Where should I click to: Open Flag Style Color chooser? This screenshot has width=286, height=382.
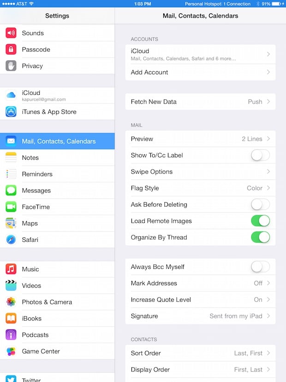pos(200,188)
